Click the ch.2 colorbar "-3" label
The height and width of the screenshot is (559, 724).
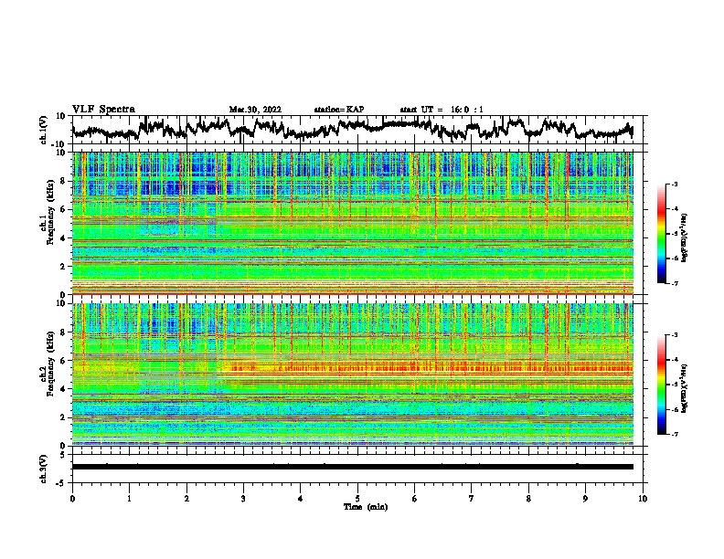(675, 335)
